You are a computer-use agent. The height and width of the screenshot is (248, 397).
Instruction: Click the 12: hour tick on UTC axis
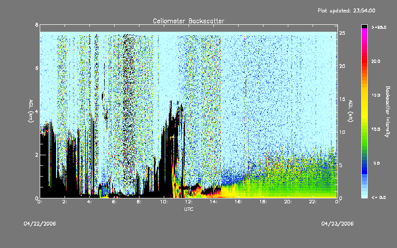[x=189, y=202]
